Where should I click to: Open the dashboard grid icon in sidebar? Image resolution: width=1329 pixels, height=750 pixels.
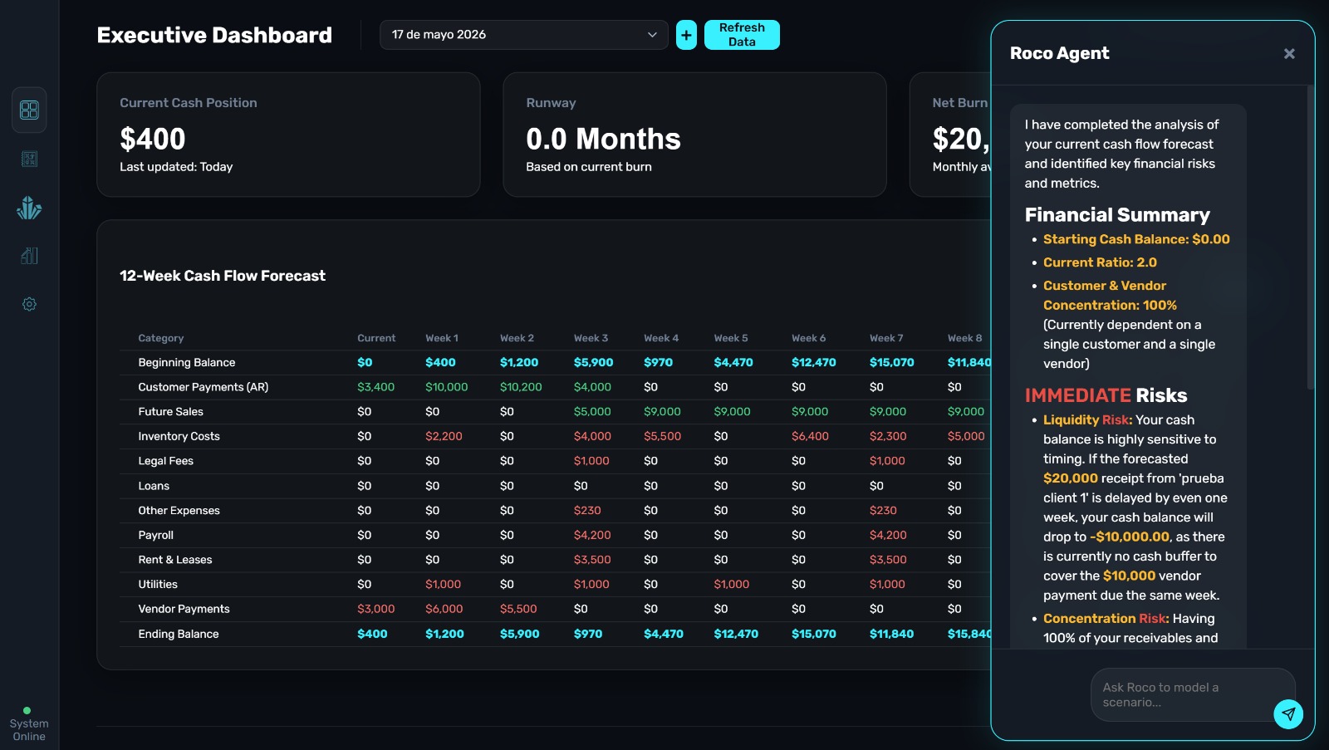point(29,110)
